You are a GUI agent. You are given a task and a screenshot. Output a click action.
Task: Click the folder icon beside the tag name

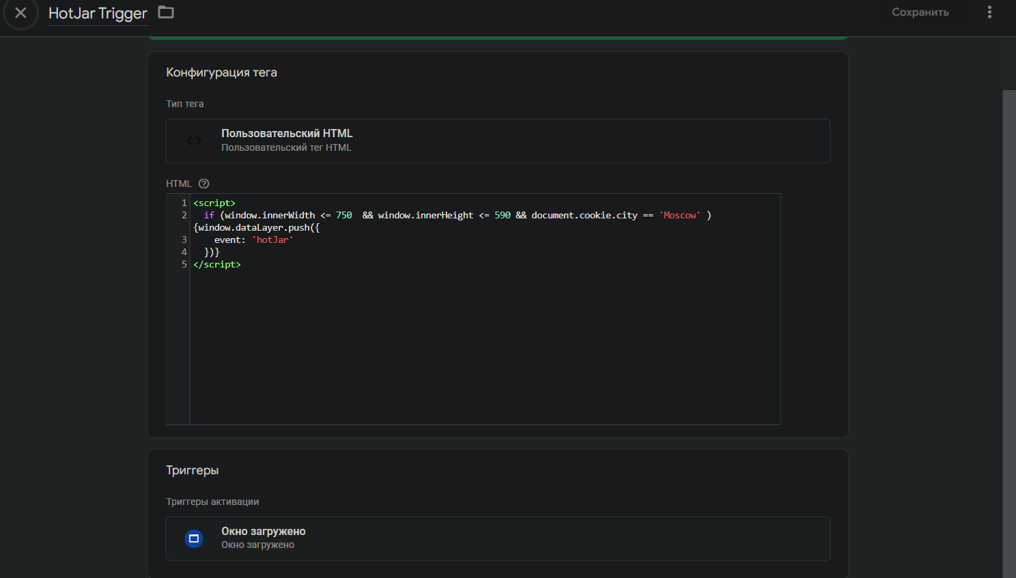click(x=166, y=12)
